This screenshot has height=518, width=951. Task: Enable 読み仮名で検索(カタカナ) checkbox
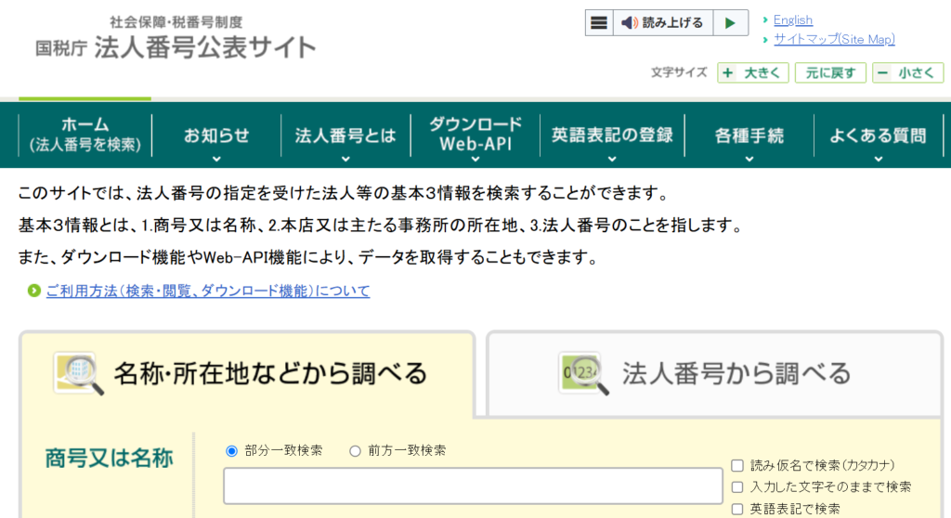pyautogui.click(x=737, y=466)
